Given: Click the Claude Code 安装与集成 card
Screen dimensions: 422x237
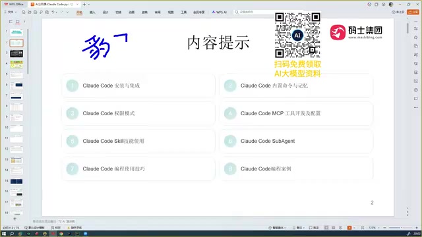Looking at the screenshot, I should (x=138, y=86).
